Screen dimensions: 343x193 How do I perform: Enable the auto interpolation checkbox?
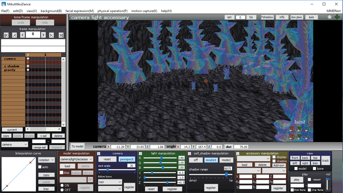click(x=40, y=167)
